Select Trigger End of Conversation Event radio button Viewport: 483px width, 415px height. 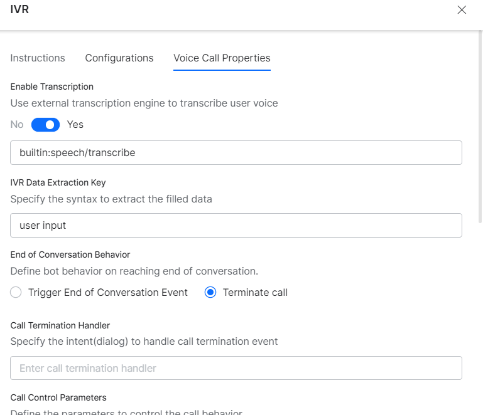click(x=16, y=292)
